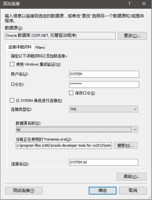Select the lol data source combo box
Image resolution: width=152 pixels, height=200 pixels.
(77, 130)
